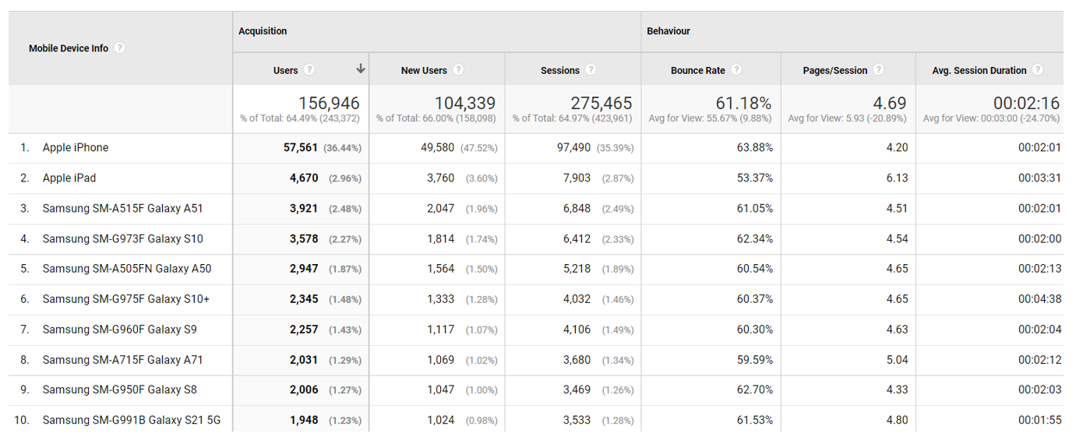Sort by Pages/Session column header
Screen dimensions: 1076x444
tap(835, 70)
